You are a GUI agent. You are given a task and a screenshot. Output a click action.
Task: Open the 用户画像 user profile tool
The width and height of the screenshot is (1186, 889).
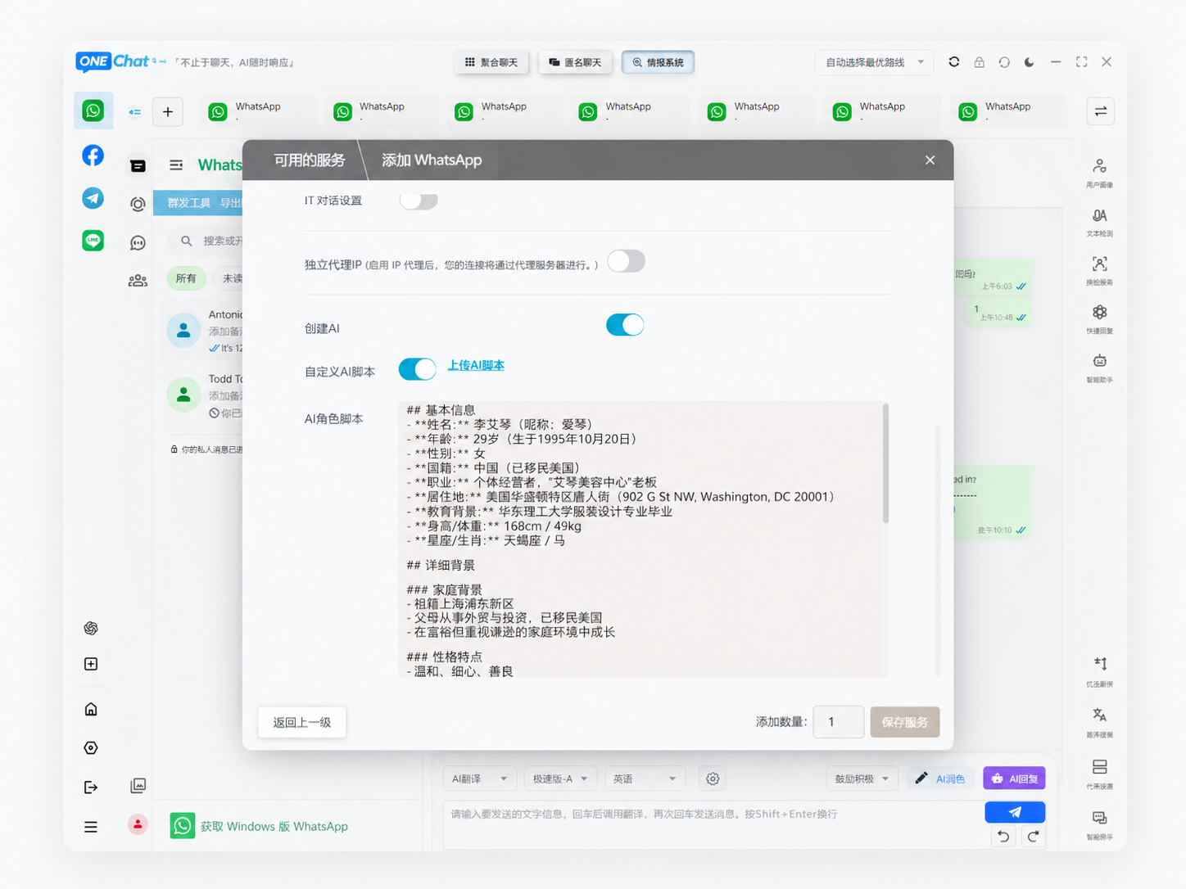point(1100,173)
